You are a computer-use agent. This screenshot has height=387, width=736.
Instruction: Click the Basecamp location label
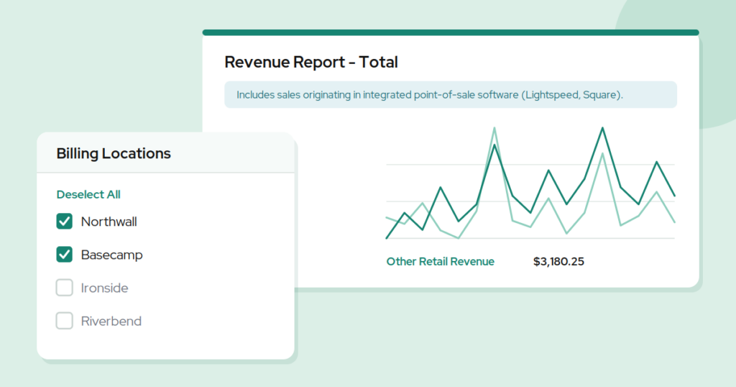(x=111, y=255)
